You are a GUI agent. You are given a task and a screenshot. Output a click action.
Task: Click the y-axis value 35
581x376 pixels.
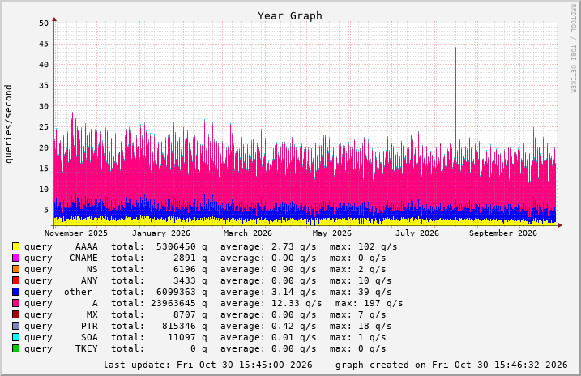click(44, 86)
